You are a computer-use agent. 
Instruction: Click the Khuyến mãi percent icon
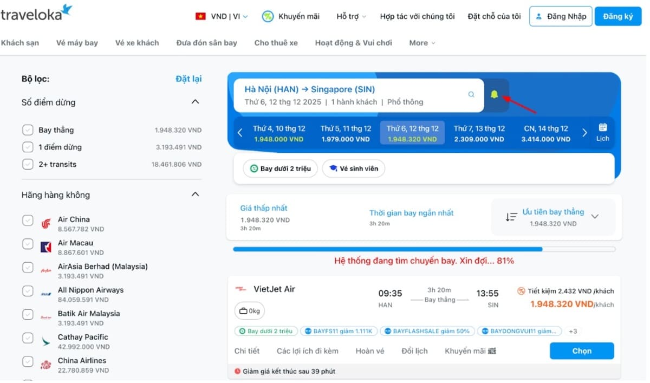[268, 16]
